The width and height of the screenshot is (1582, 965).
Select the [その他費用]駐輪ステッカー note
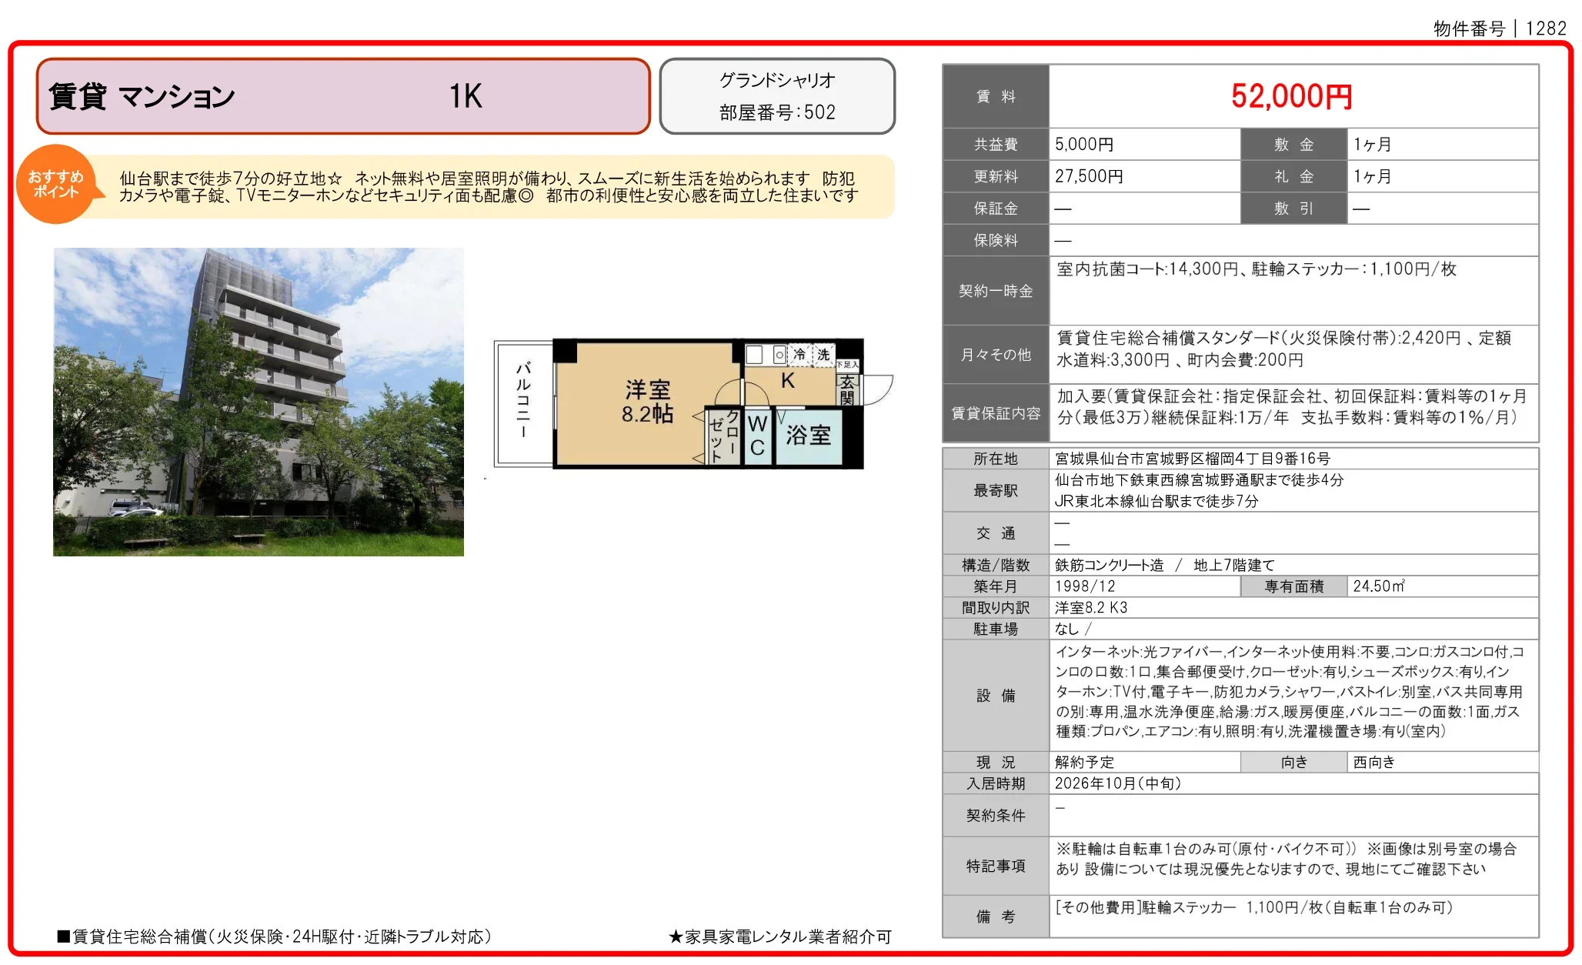pyautogui.click(x=1254, y=908)
